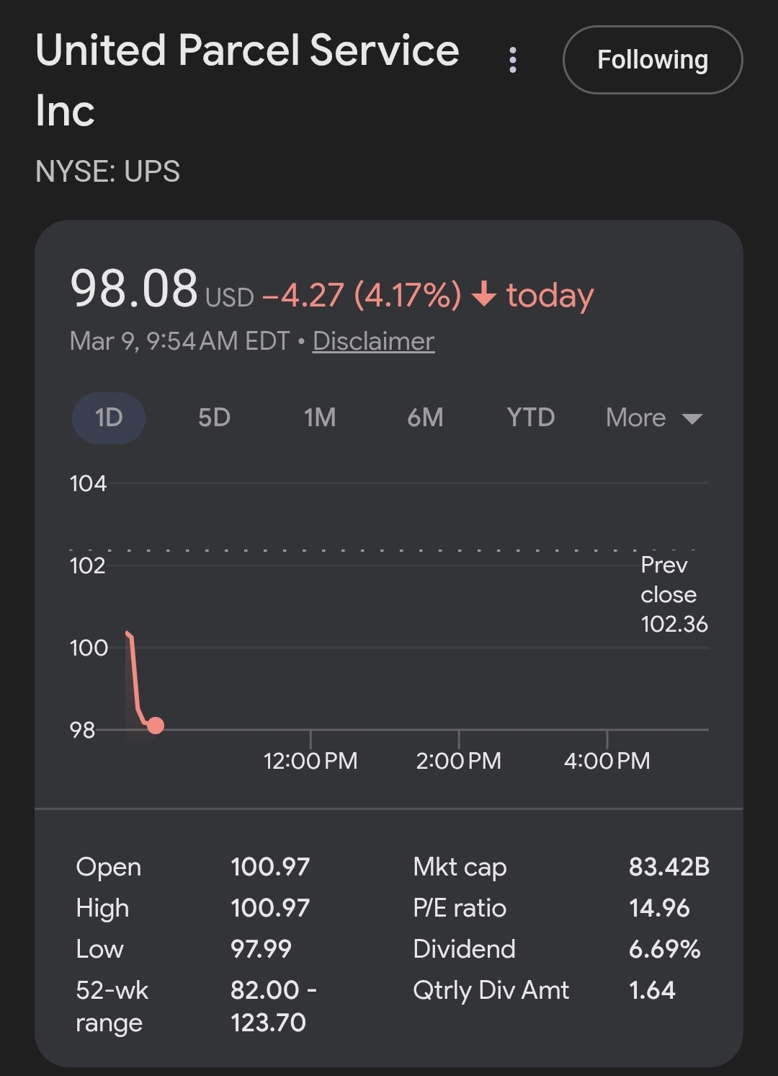Tap the 52-wk range label
Screen dimensions: 778x1076
[112, 1006]
